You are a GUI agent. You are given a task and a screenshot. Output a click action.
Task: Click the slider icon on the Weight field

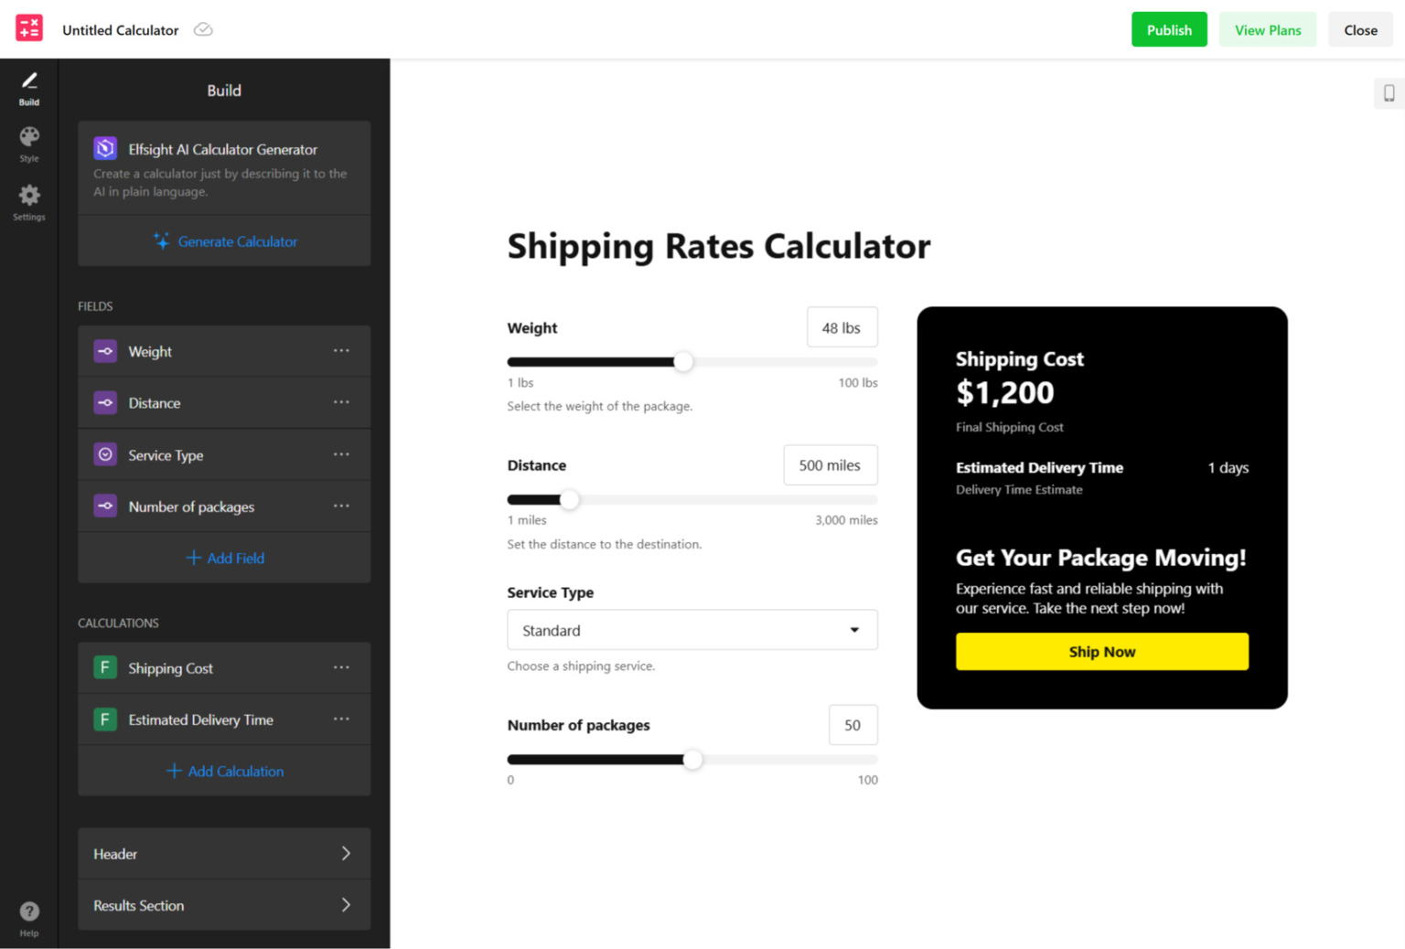point(104,351)
